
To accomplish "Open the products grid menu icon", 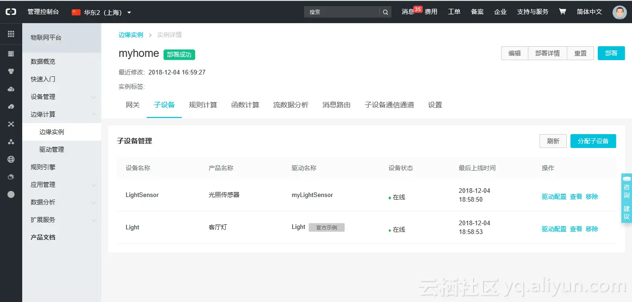I will click(11, 34).
